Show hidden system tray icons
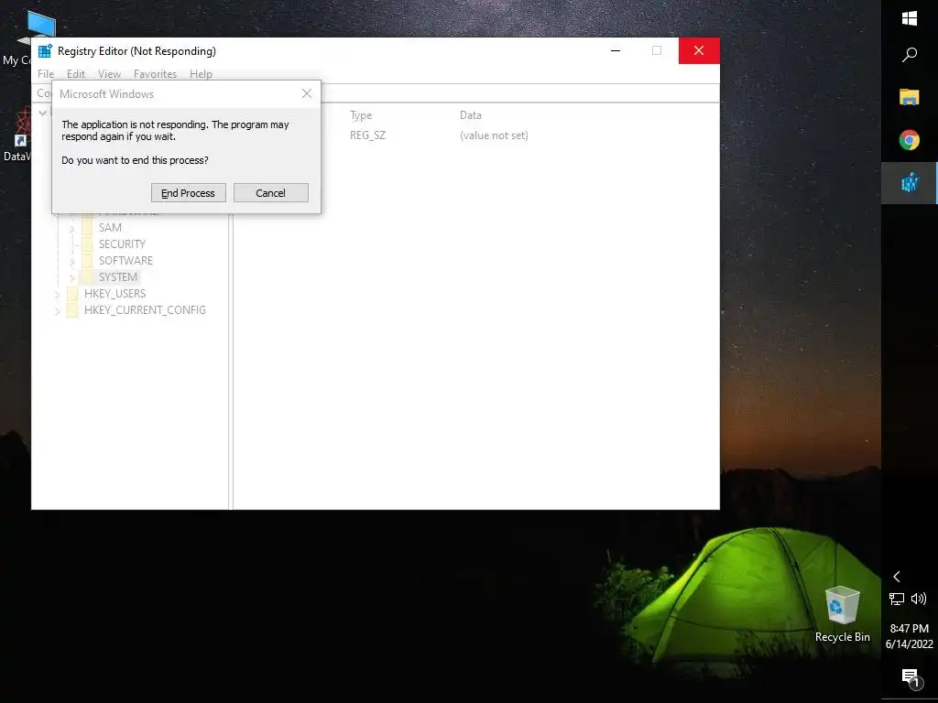 coord(897,577)
